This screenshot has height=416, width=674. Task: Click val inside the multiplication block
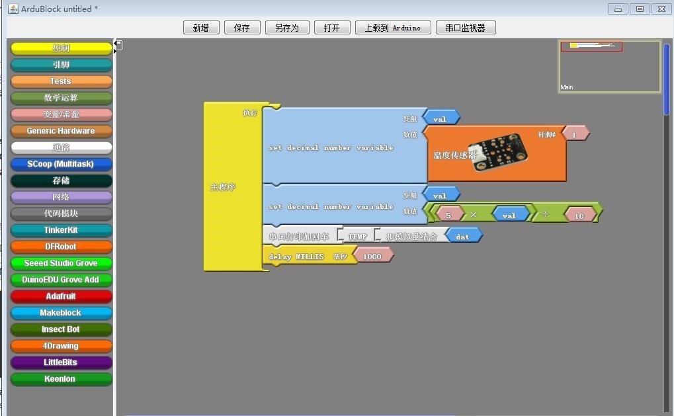510,214
